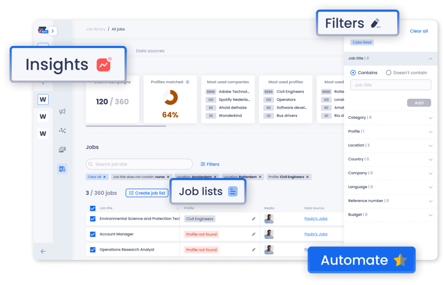Viewport: 444px width, 285px height.
Task: Toggle the select-all checkbox in table header
Action: (92, 208)
